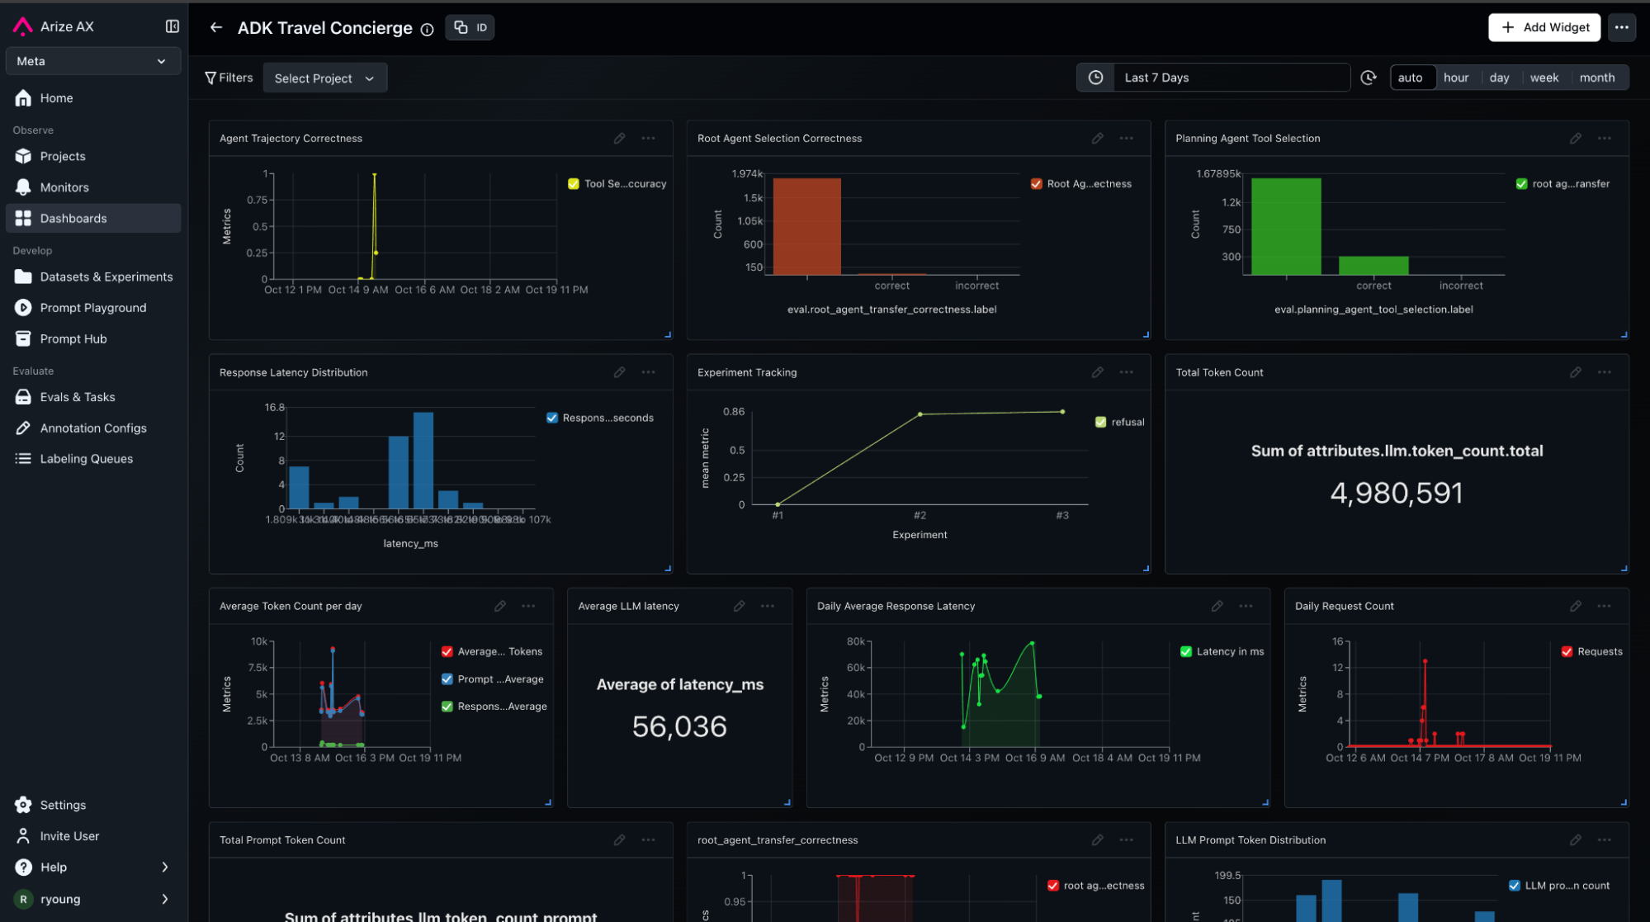Uncheck the refusal legend checkbox
This screenshot has width=1650, height=922.
(x=1100, y=422)
